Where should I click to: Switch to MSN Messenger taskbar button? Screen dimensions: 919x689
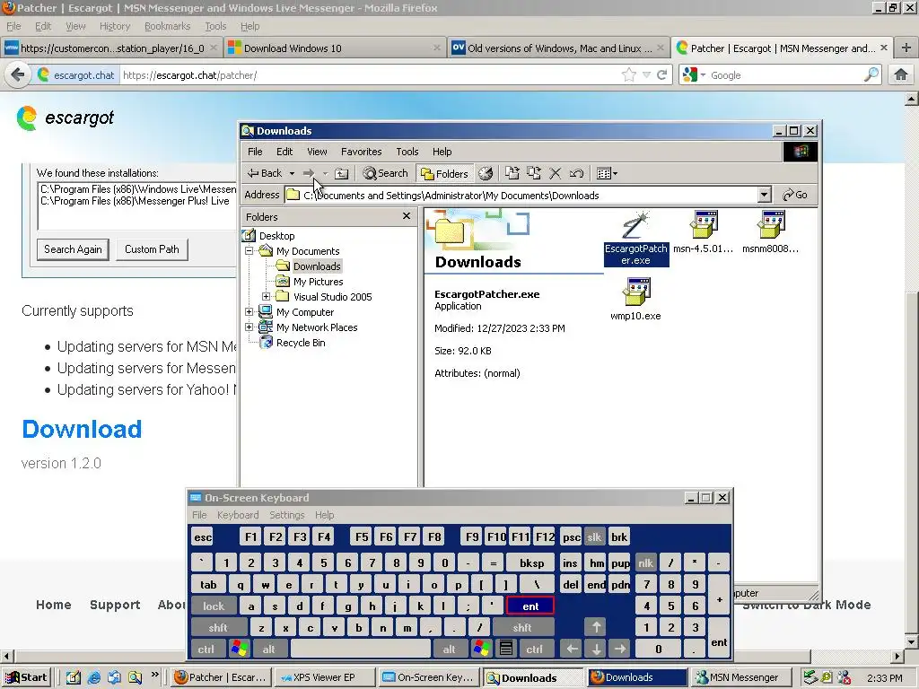740,678
